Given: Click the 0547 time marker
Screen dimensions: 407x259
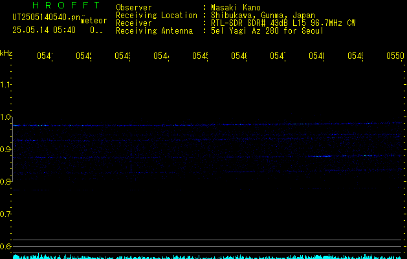Looking at the screenshot, I should tap(278, 56).
